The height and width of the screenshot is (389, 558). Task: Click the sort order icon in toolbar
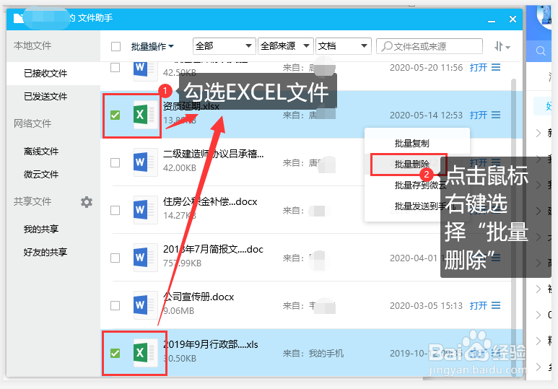tap(502, 46)
